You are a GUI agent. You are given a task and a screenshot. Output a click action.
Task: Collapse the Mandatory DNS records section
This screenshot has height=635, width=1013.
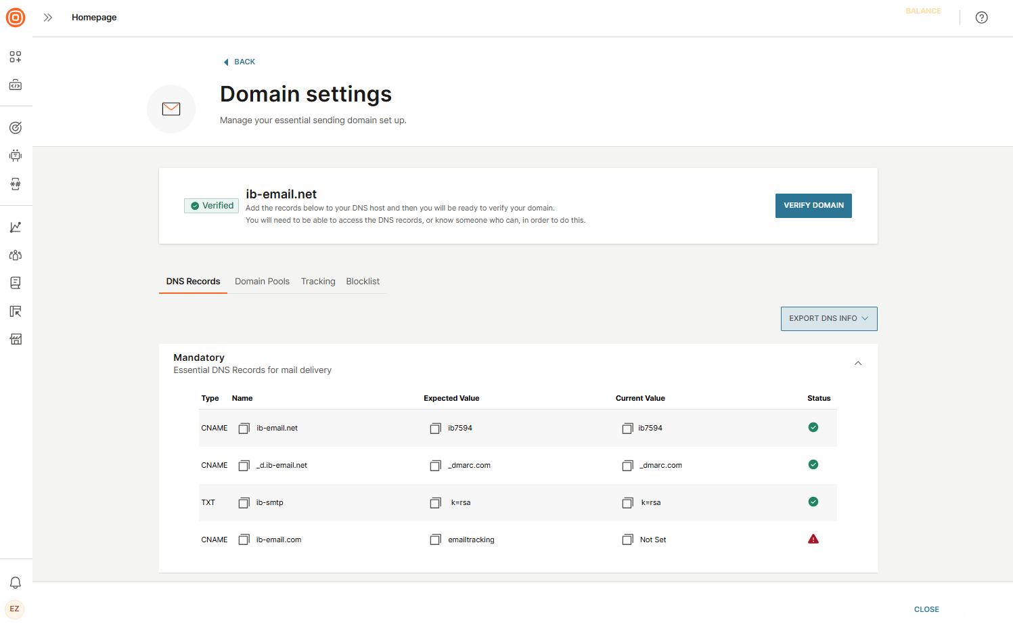[x=858, y=363]
